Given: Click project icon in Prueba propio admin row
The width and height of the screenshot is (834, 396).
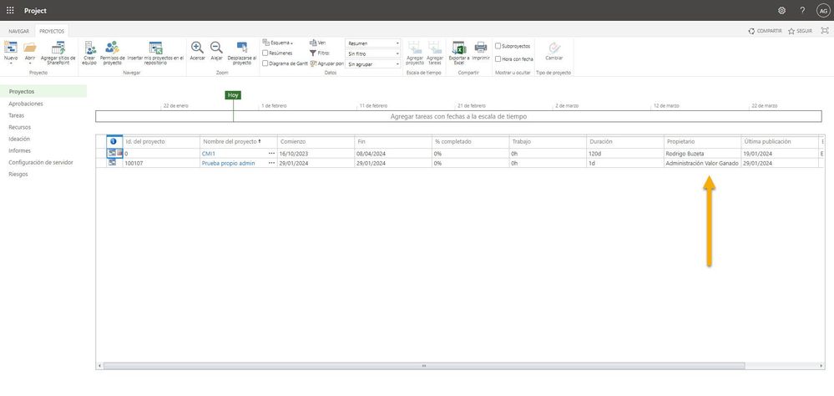Looking at the screenshot, I should (112, 163).
